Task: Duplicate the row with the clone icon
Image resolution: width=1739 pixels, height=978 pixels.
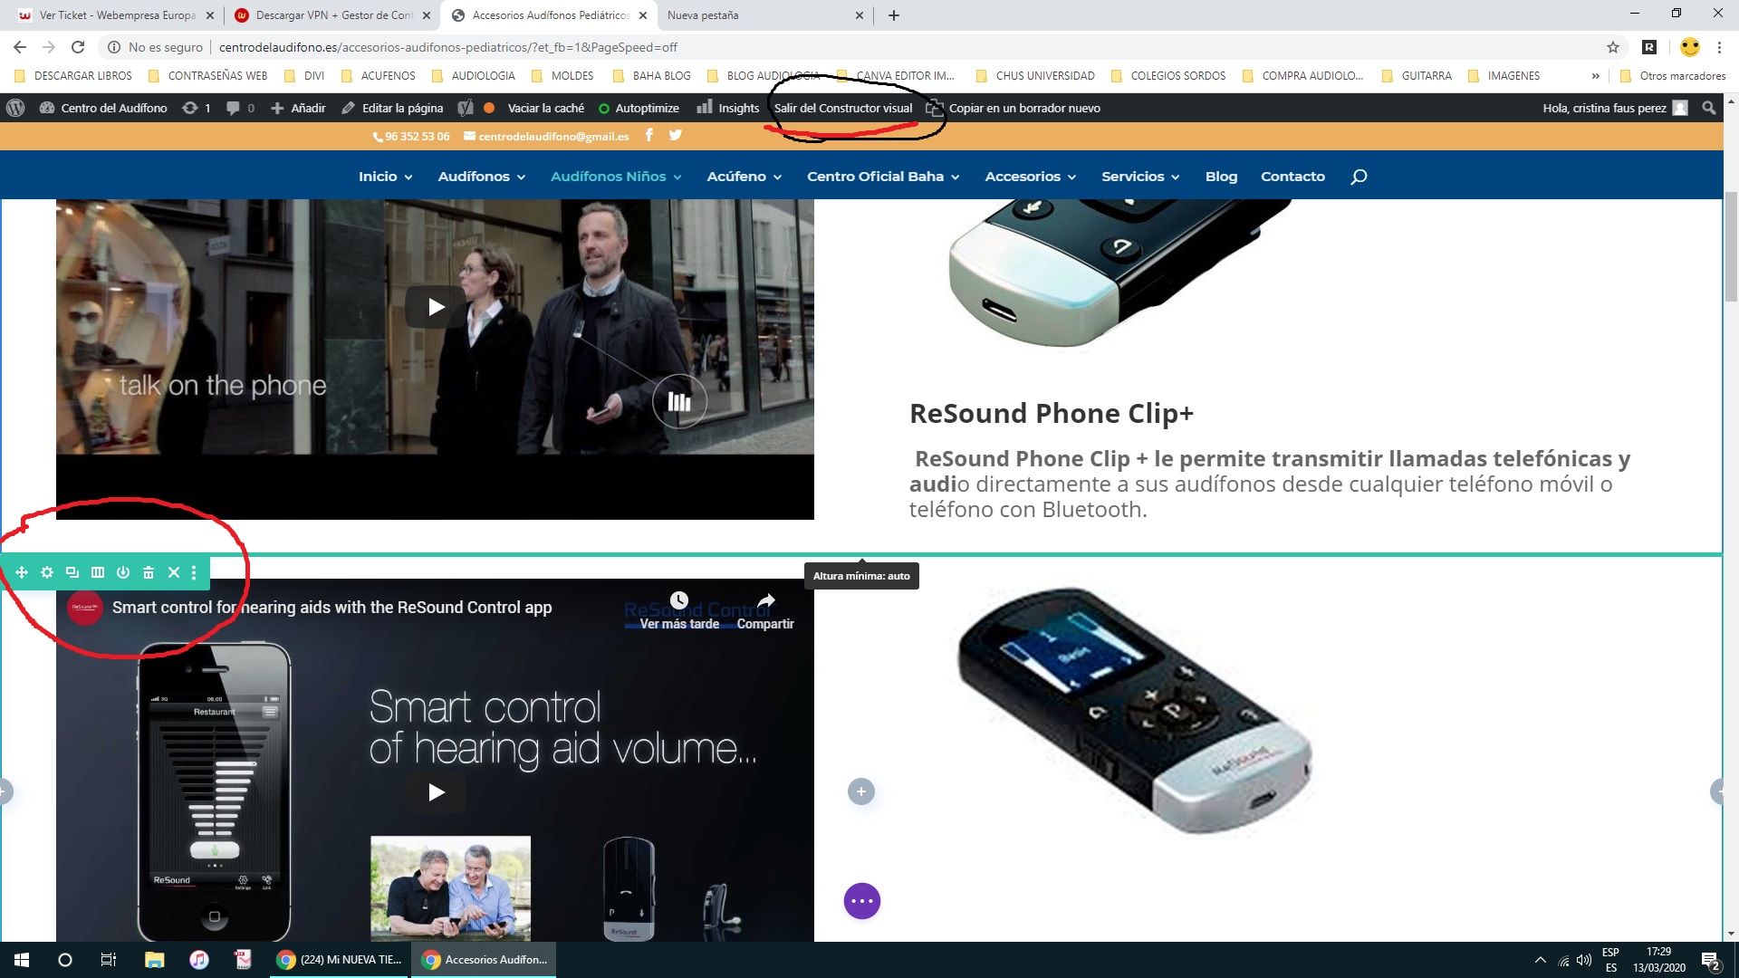Action: point(72,572)
